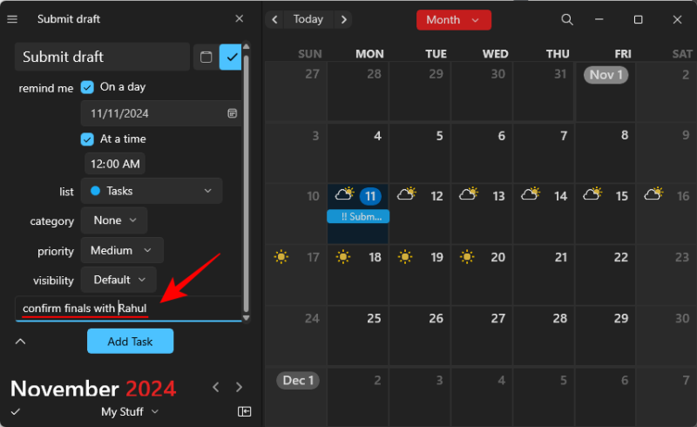Click the 11/11/2024 date field
Viewport: 697px width, 427px height.
click(161, 113)
